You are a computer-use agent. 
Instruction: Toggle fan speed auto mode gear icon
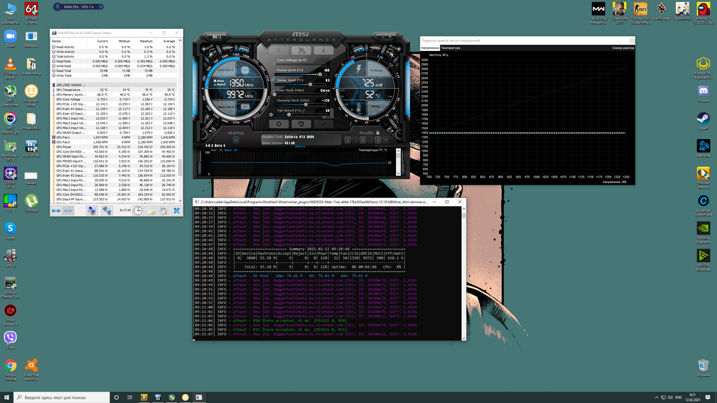click(271, 115)
